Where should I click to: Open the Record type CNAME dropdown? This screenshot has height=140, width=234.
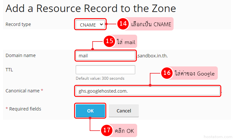(x=90, y=24)
